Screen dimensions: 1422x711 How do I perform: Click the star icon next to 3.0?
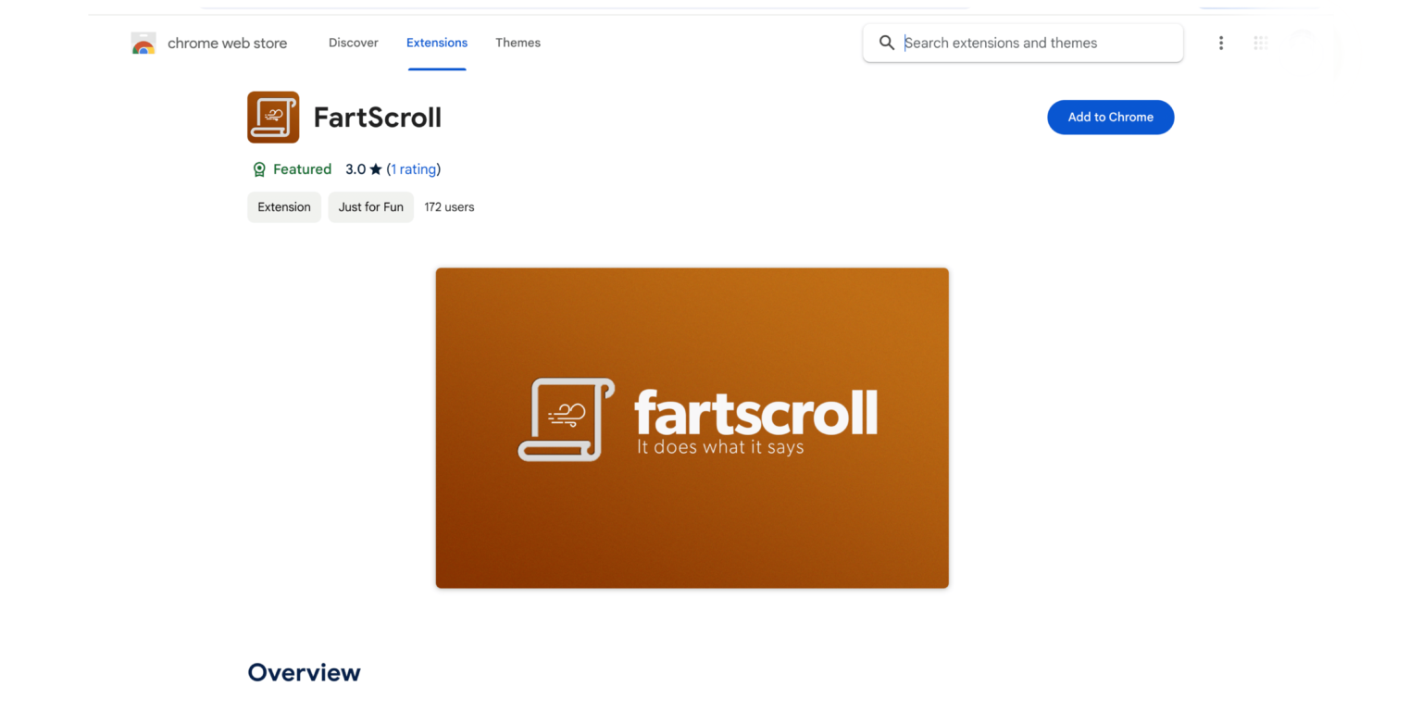point(376,169)
